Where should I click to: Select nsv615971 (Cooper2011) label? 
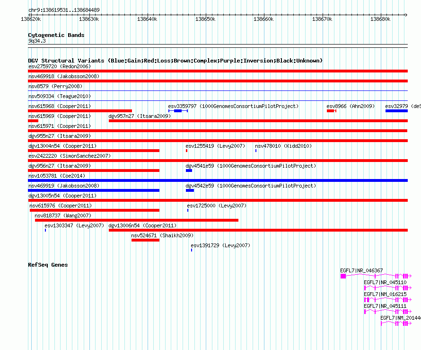click(60, 126)
